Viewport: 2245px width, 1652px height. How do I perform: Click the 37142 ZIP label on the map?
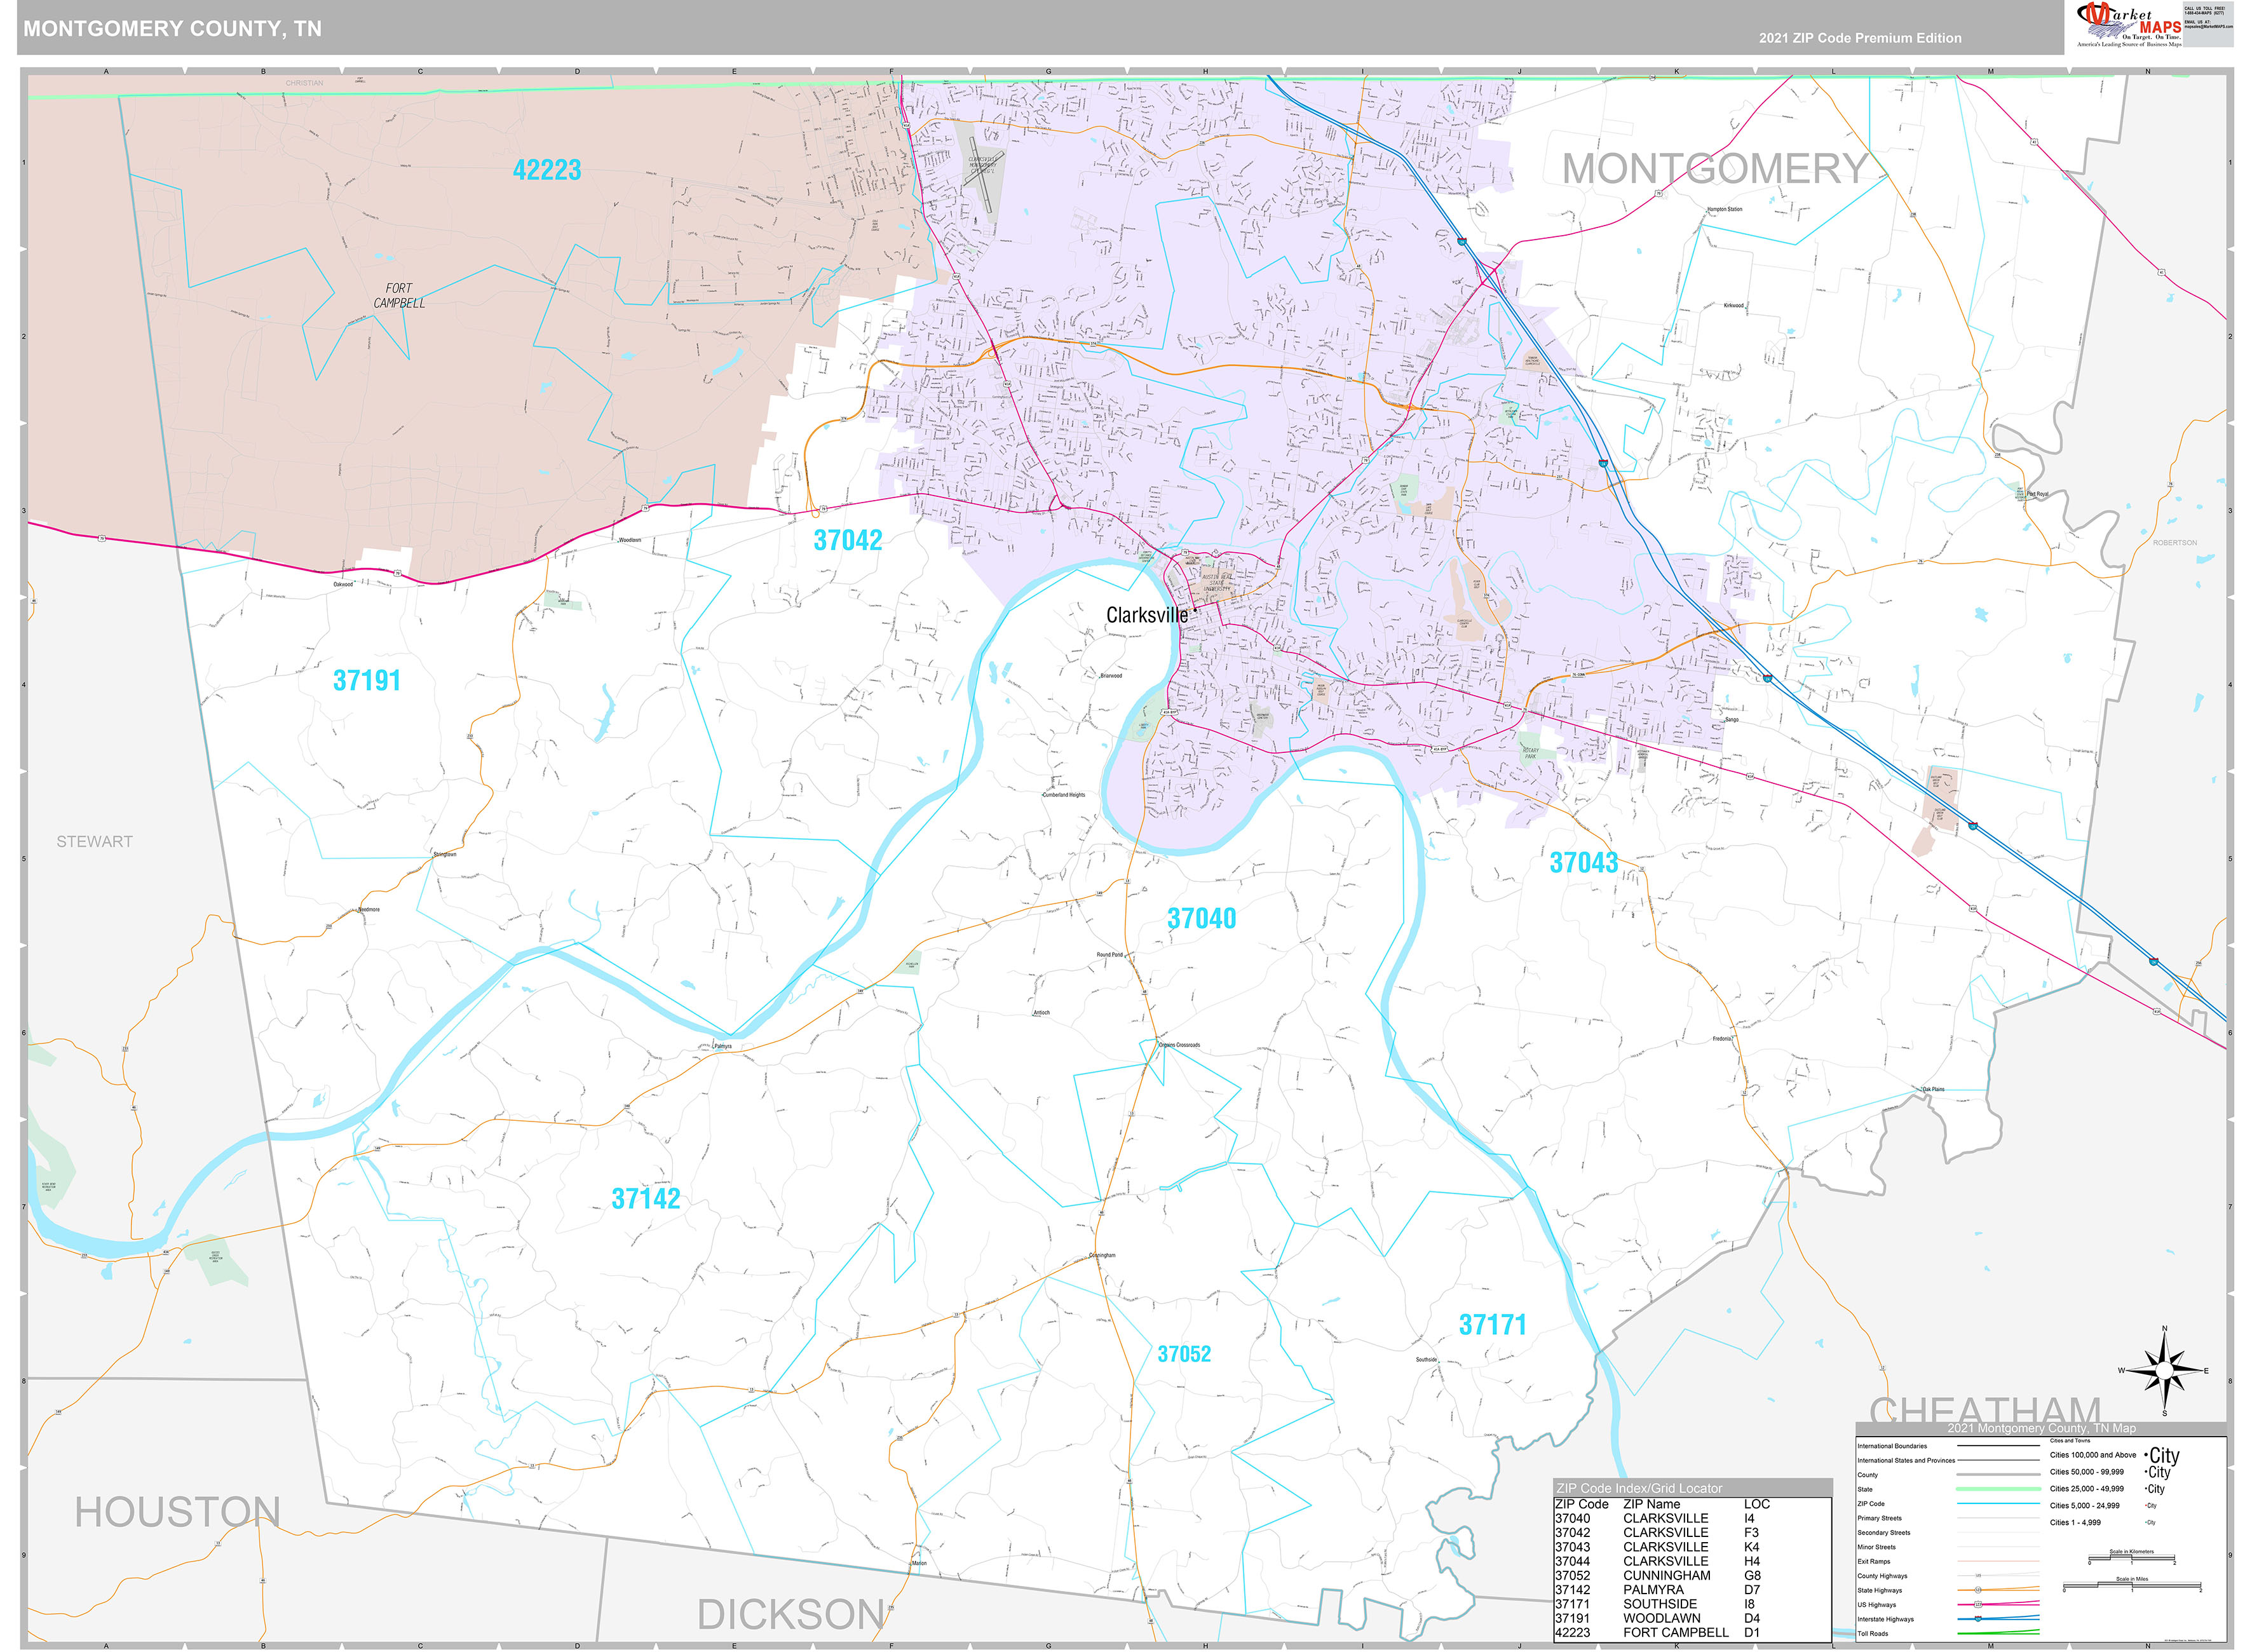tap(646, 1198)
